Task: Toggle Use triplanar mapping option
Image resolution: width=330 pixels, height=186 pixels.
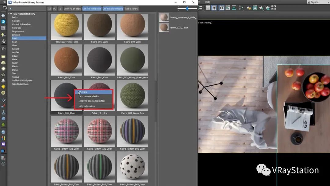Action: coord(113,9)
